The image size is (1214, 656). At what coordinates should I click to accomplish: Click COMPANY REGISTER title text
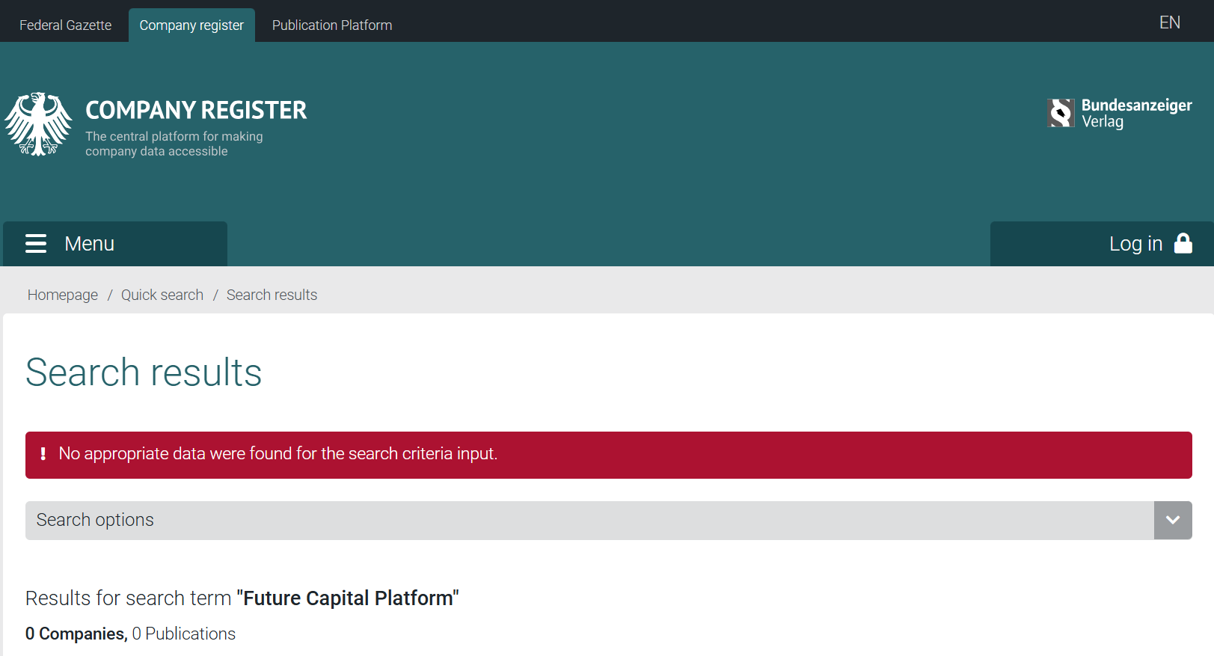click(196, 110)
